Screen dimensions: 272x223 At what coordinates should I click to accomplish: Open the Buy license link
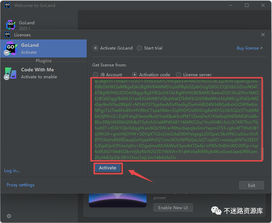coord(250,48)
